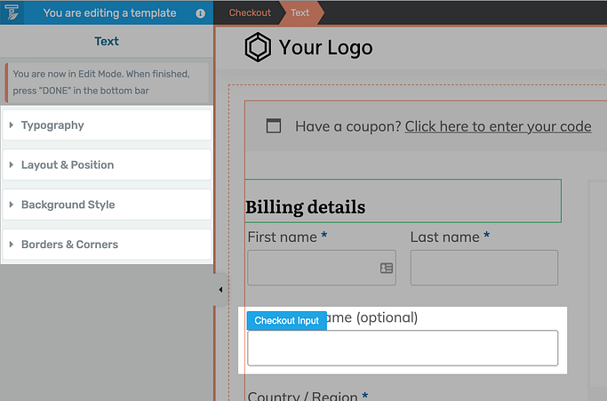Collapse the sidebar with the arrow handle

click(x=220, y=290)
